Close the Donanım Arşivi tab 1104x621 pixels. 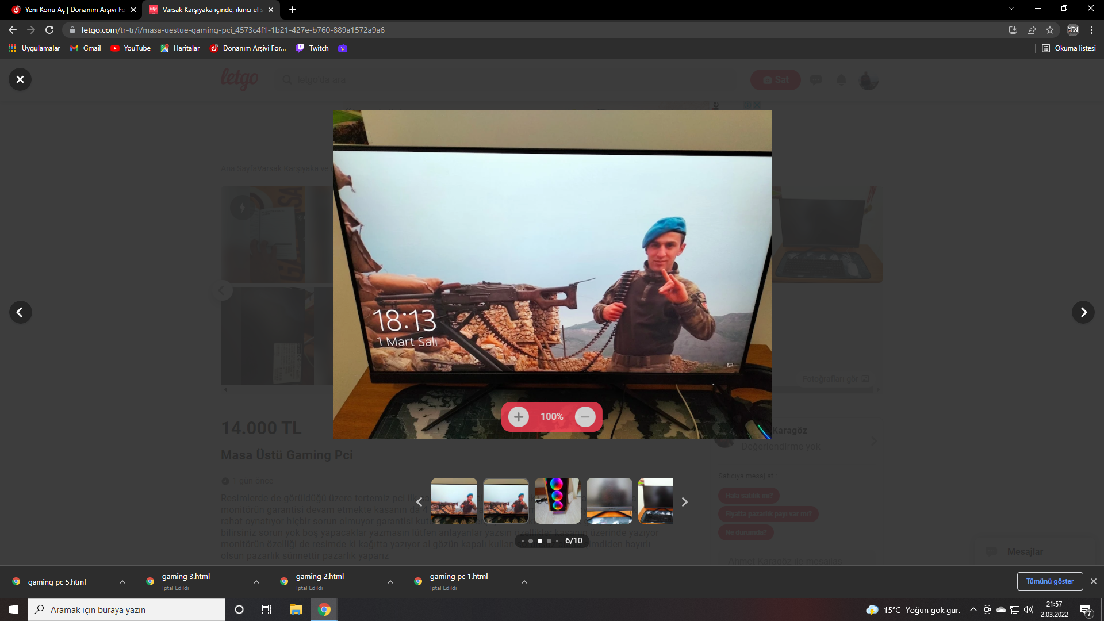pos(133,10)
